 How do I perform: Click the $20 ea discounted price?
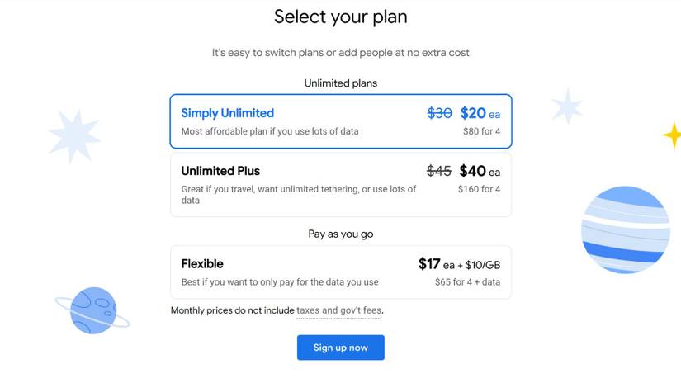[x=480, y=113]
